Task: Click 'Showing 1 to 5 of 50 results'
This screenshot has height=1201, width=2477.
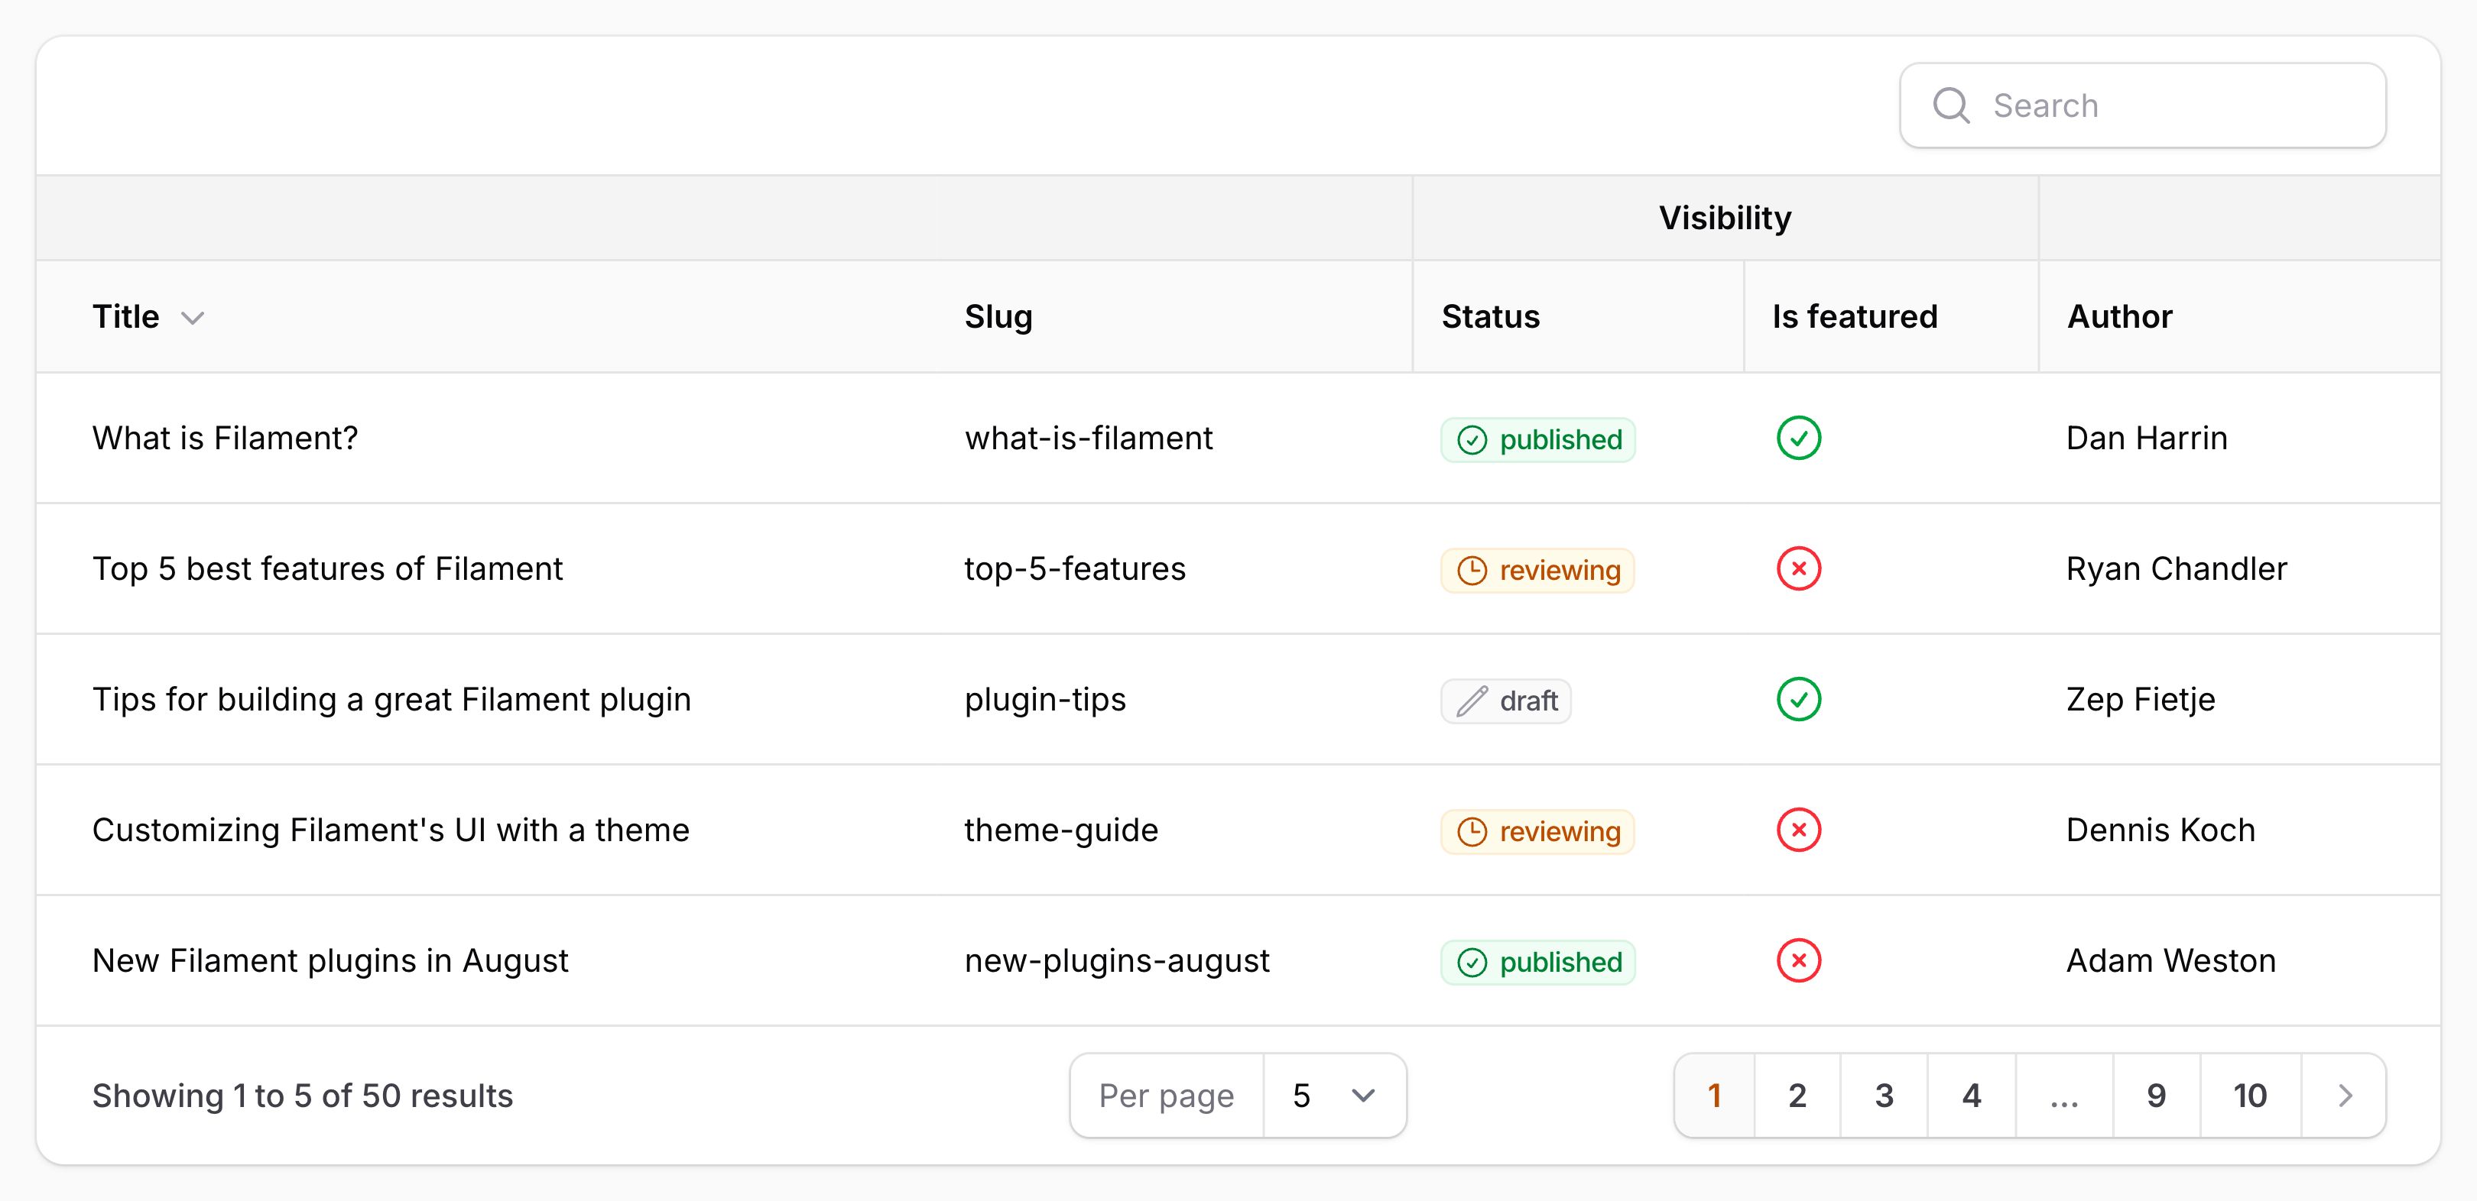Action: click(302, 1096)
